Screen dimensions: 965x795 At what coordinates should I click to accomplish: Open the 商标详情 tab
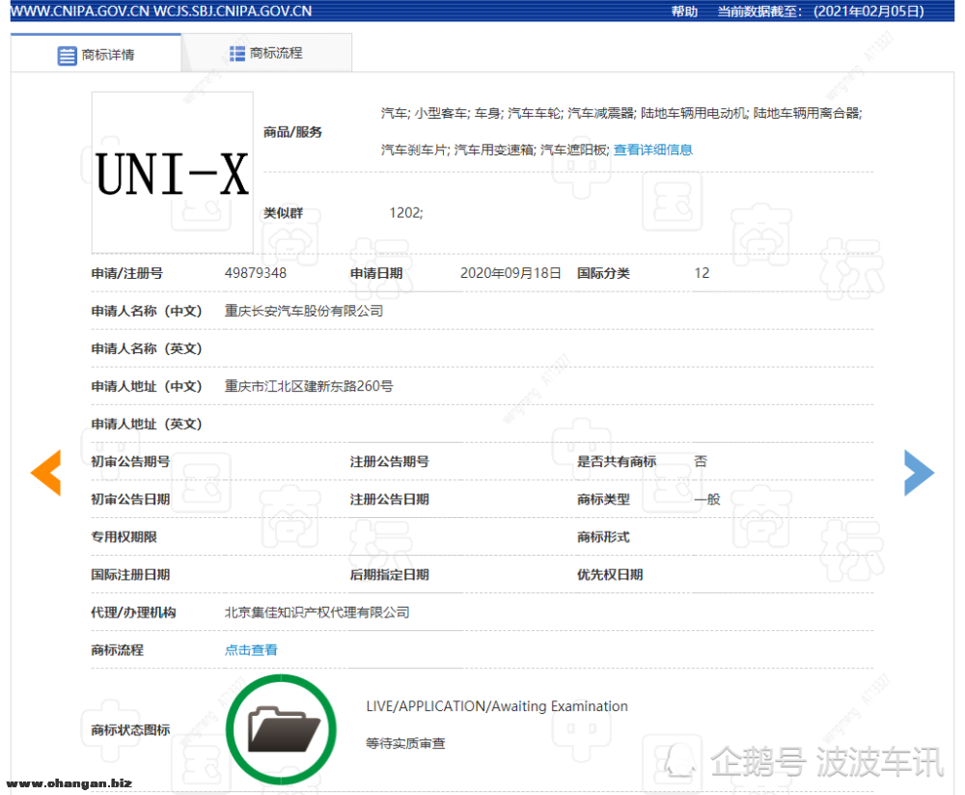96,54
